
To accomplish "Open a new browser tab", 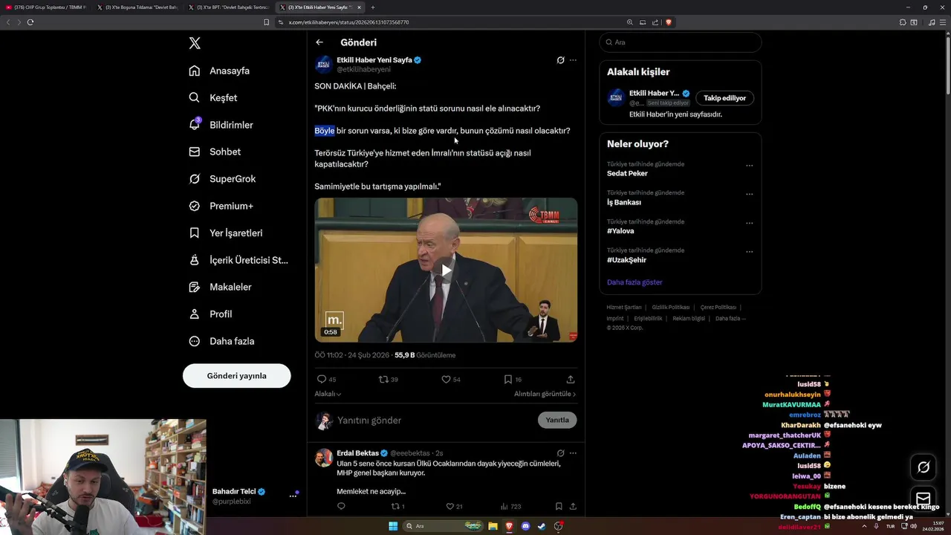I will [373, 7].
